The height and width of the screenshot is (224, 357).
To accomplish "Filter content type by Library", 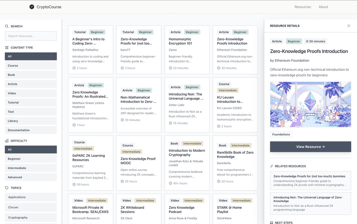I will click(31, 121).
